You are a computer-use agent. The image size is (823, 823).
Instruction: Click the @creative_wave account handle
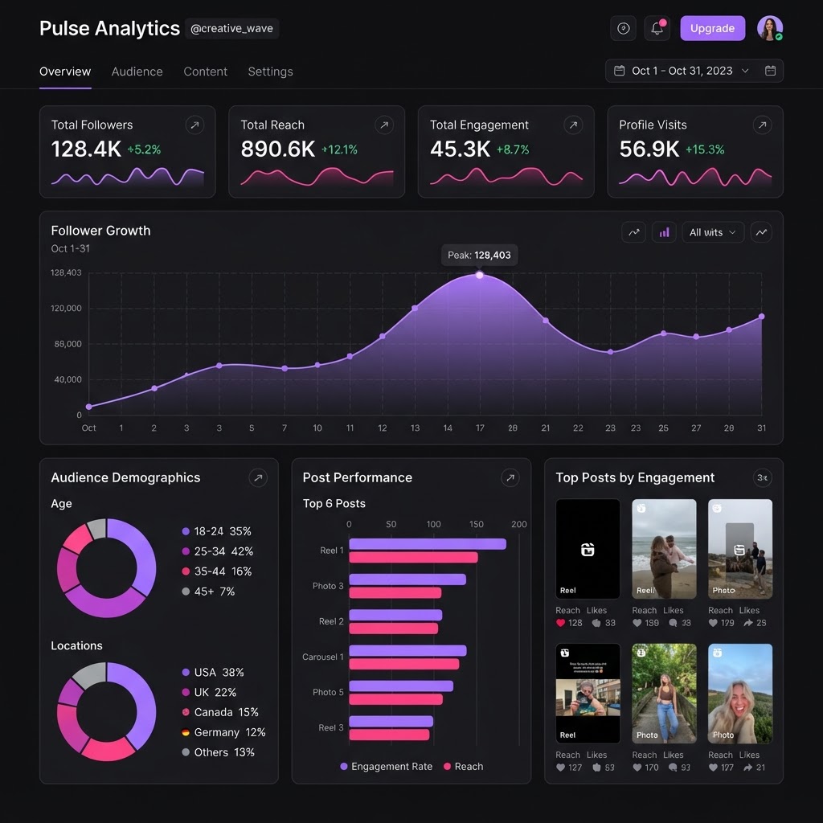[x=231, y=28]
